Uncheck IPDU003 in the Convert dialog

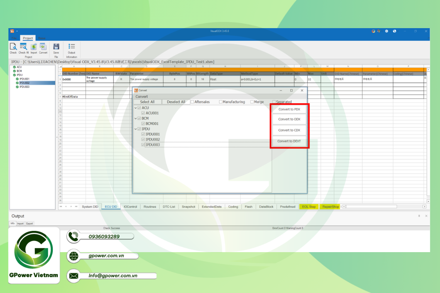point(143,145)
